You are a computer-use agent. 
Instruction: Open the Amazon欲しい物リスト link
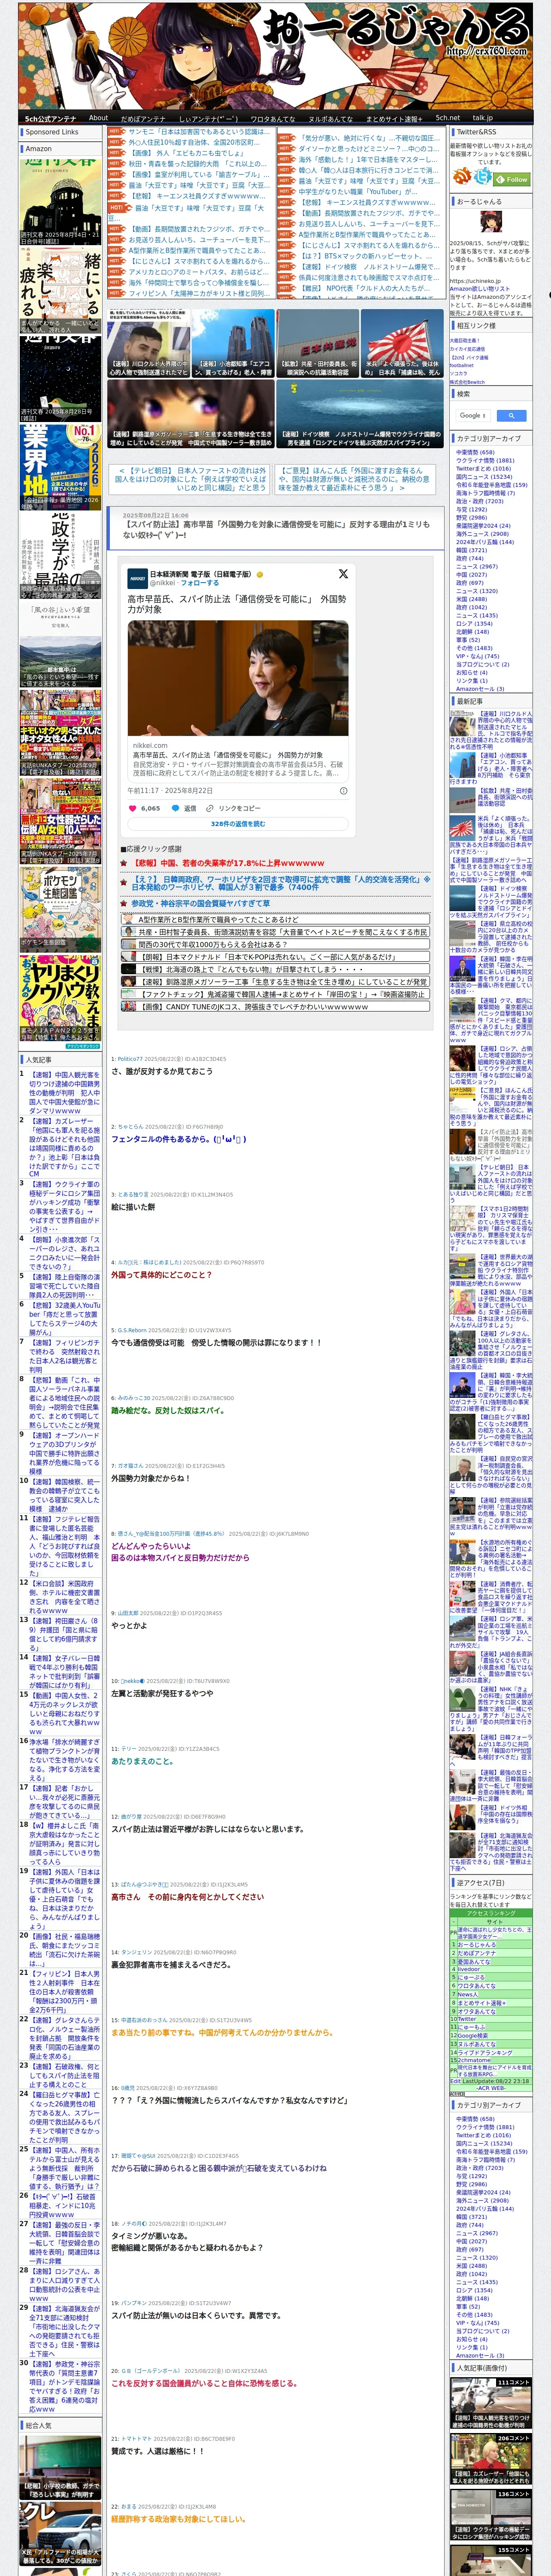point(481,289)
